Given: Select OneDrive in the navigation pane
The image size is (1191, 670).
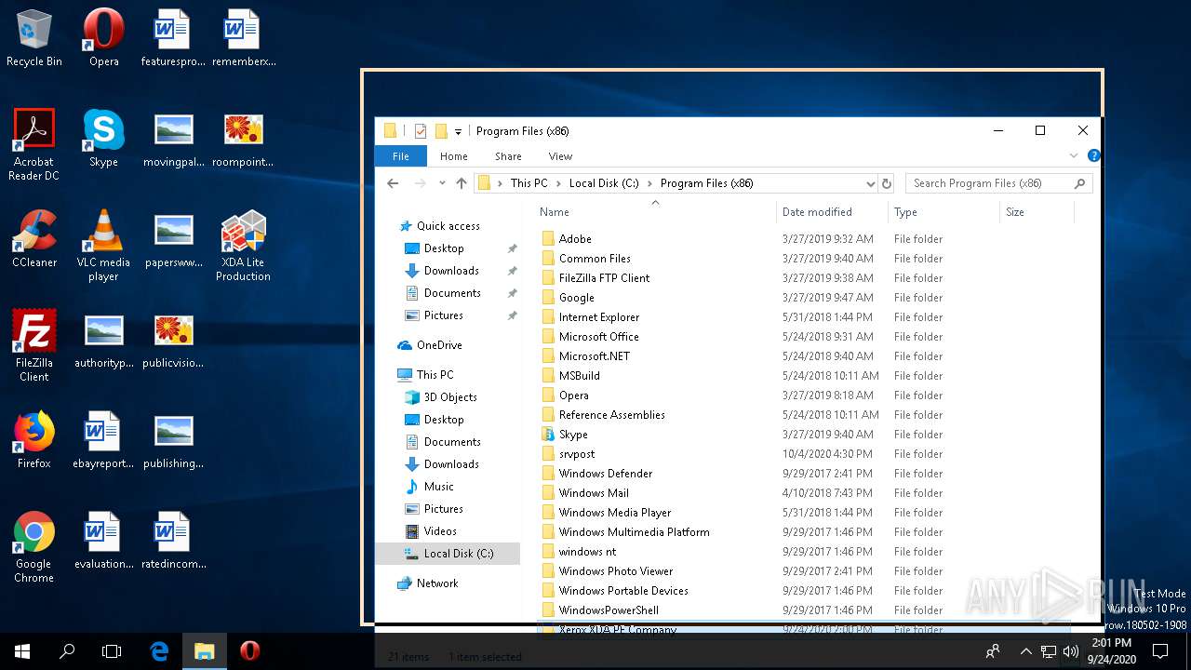Looking at the screenshot, I should click(x=439, y=345).
